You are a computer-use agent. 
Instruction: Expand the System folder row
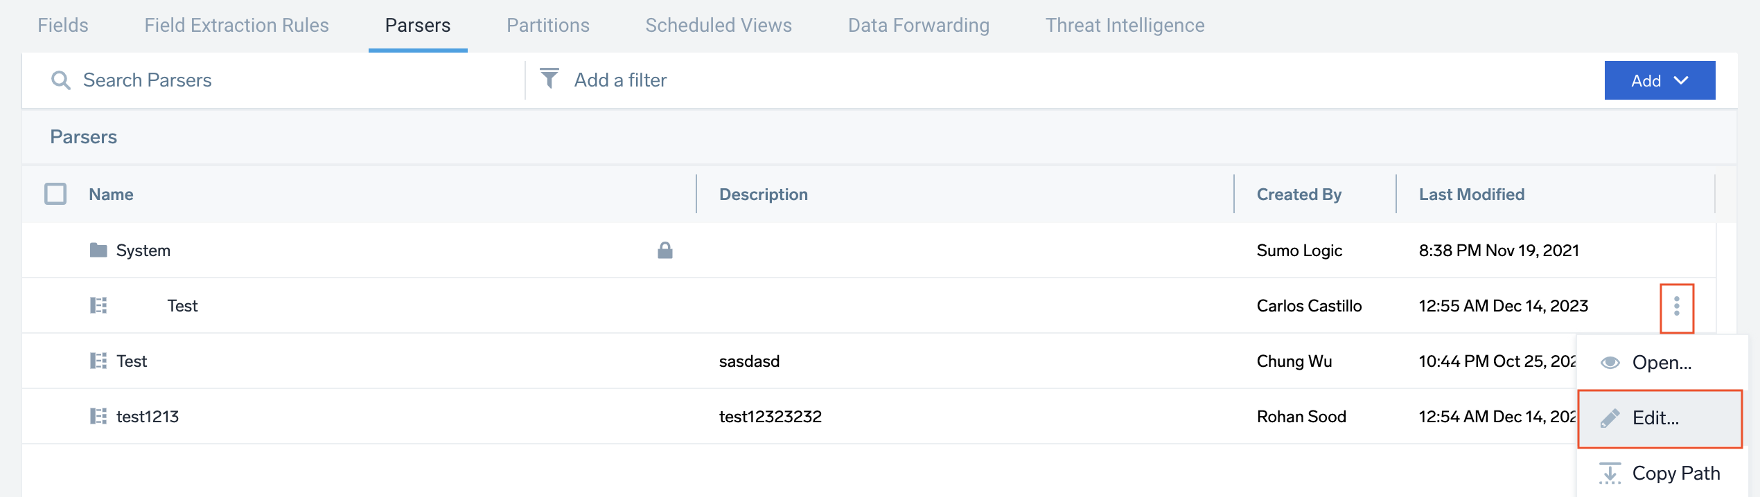pos(143,251)
